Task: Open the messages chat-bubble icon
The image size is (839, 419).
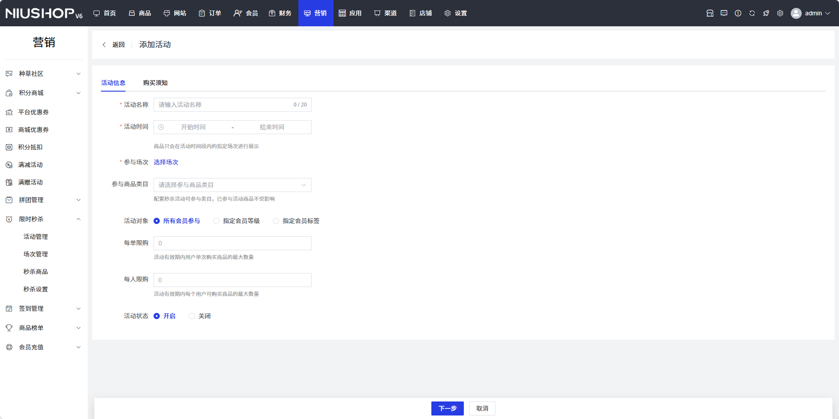Action: coord(724,13)
